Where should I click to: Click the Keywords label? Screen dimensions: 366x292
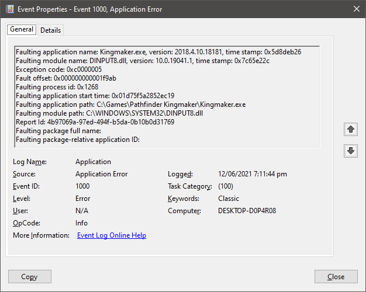coord(184,199)
